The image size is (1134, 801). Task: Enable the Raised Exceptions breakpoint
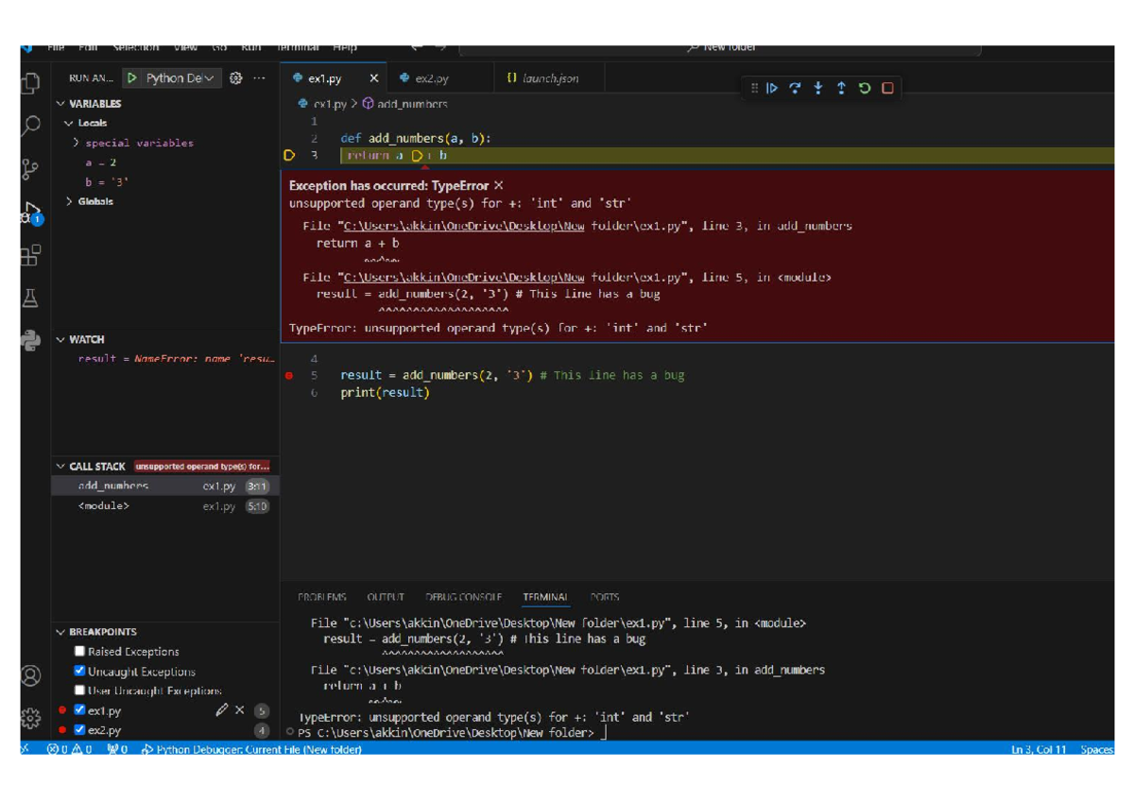tap(79, 651)
